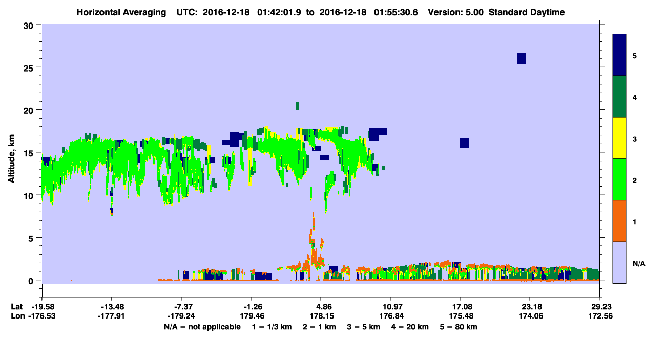Click the altitude tick label 30
The width and height of the screenshot is (666, 341).
[x=29, y=25]
